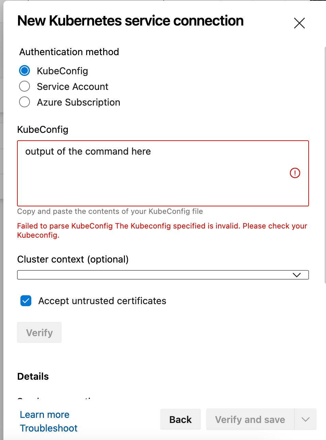
Task: Click the Failed to parse KubeConfig error message
Action: 162,231
